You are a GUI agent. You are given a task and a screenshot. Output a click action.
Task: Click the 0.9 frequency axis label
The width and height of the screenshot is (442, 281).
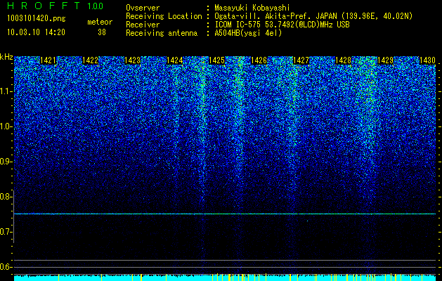[x=6, y=162]
